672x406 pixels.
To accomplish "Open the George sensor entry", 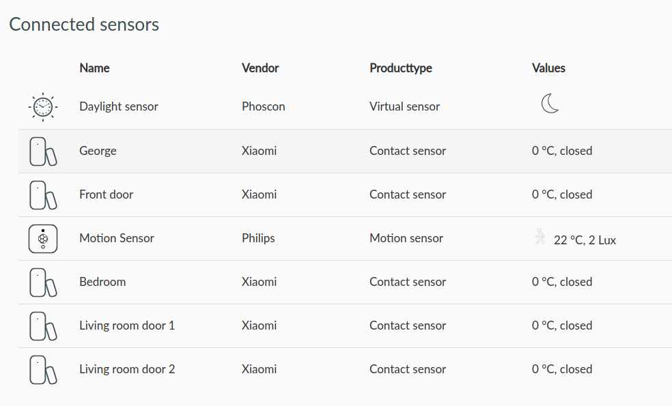I will 98,151.
